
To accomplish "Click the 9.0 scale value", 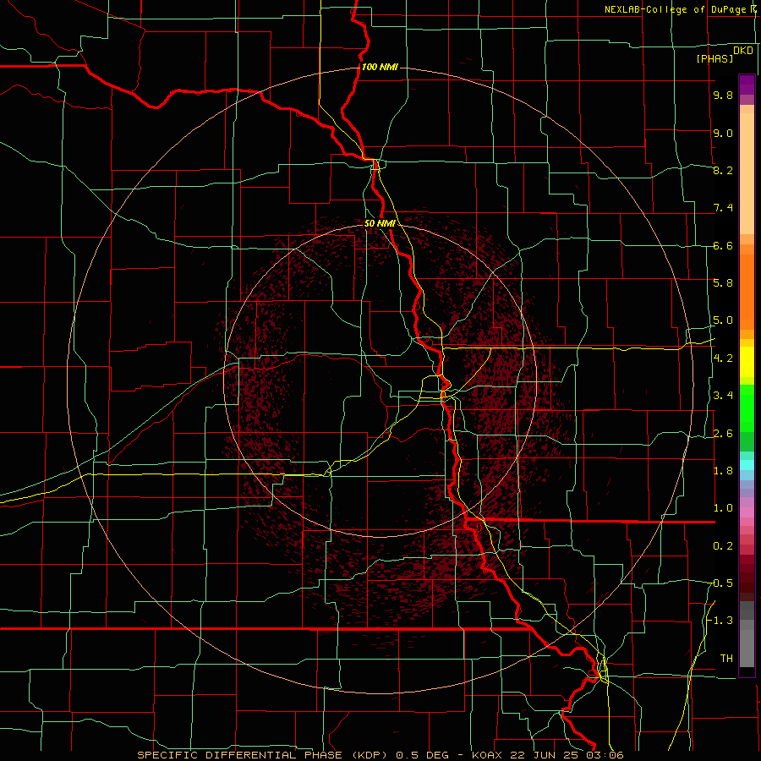I will pos(723,133).
